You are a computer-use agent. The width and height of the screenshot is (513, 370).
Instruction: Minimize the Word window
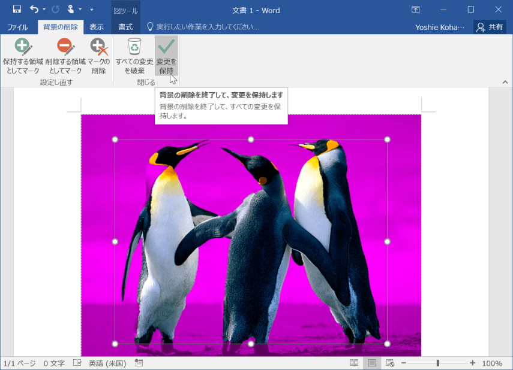click(x=443, y=10)
